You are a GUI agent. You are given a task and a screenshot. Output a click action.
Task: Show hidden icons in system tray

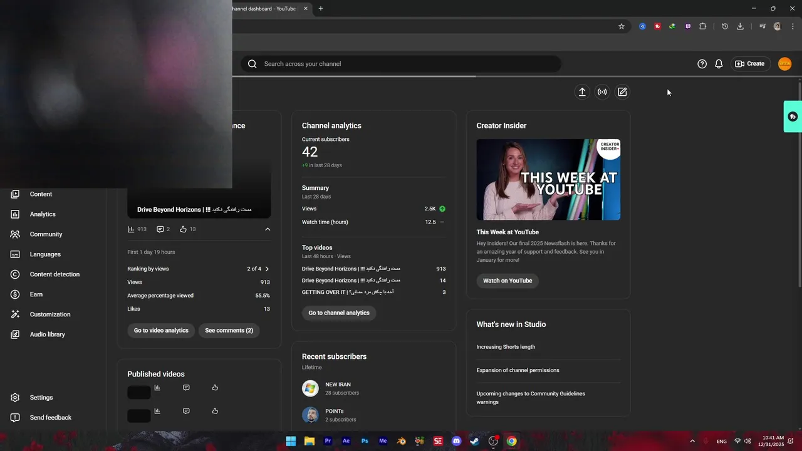(x=692, y=441)
